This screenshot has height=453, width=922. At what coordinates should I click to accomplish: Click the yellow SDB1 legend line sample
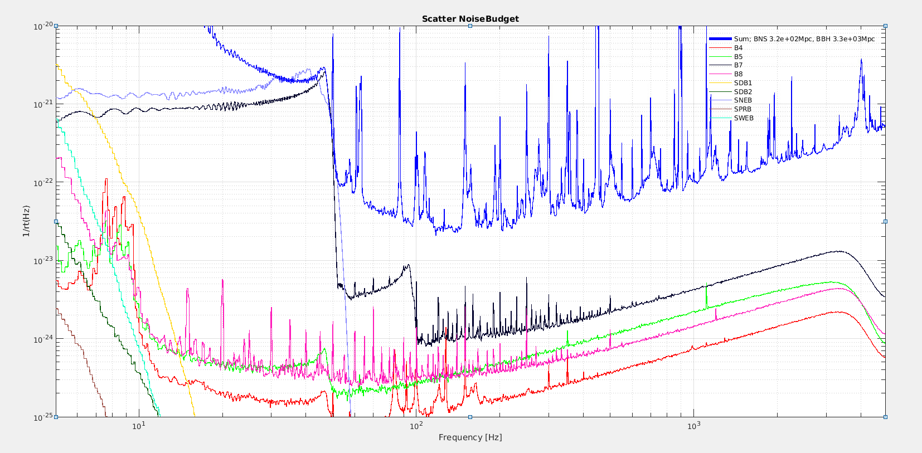[x=720, y=83]
